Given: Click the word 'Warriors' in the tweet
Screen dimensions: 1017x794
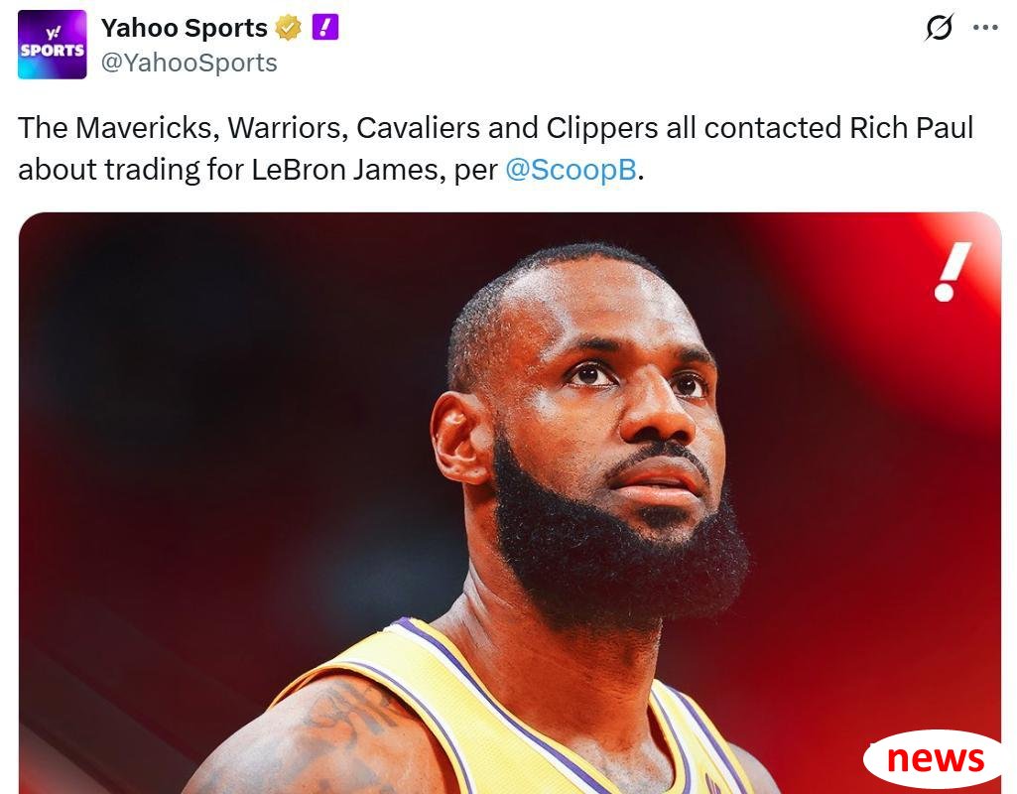Looking at the screenshot, I should [x=284, y=128].
